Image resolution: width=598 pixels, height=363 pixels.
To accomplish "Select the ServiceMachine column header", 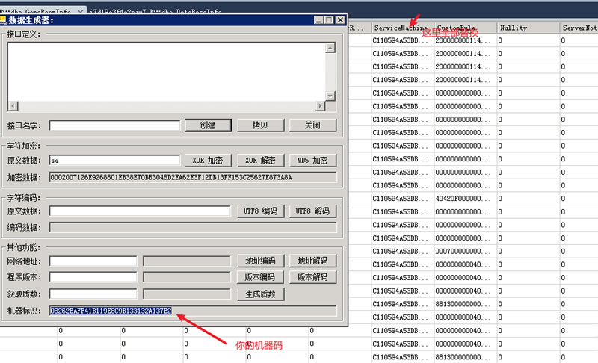I will click(x=400, y=28).
